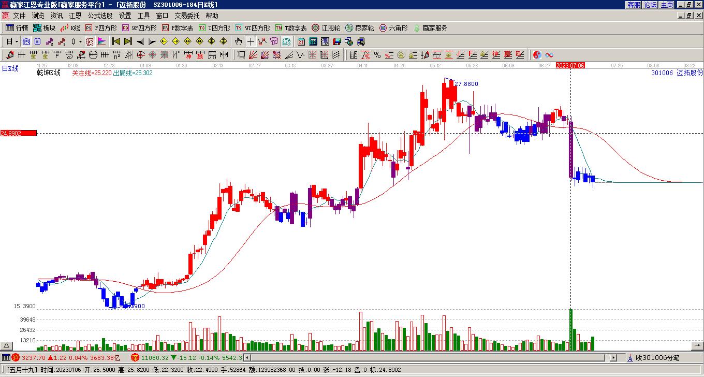The height and width of the screenshot is (377, 704).
Task: Open the calculator tool
Action: 313,41
